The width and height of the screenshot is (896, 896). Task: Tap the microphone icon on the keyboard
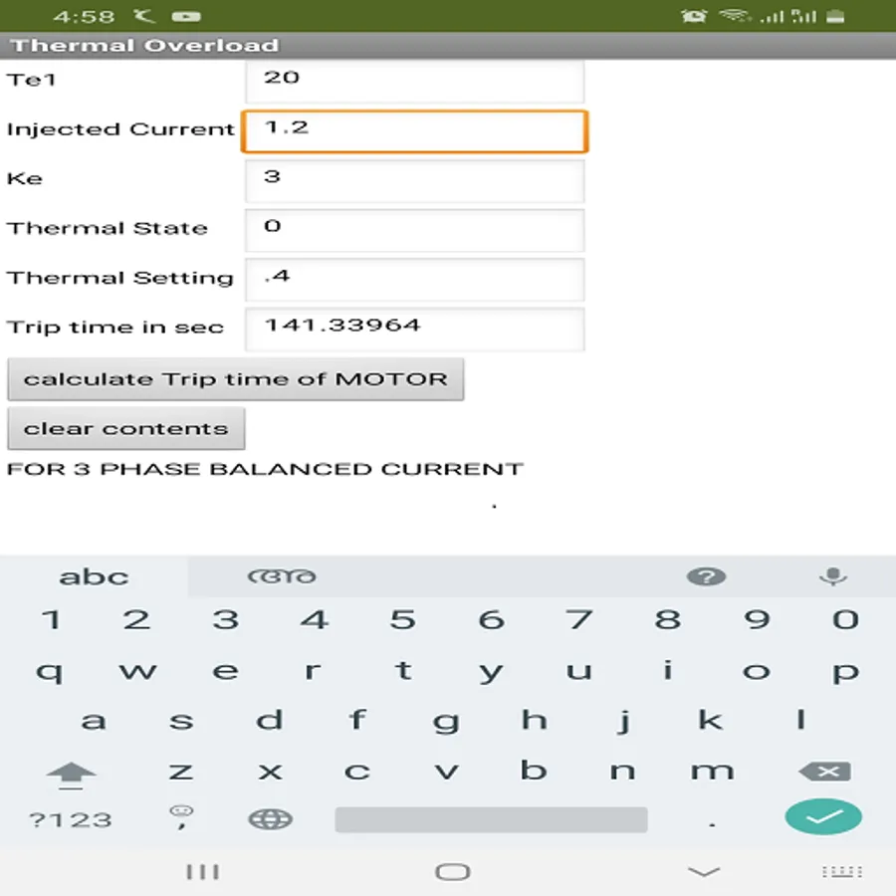834,575
